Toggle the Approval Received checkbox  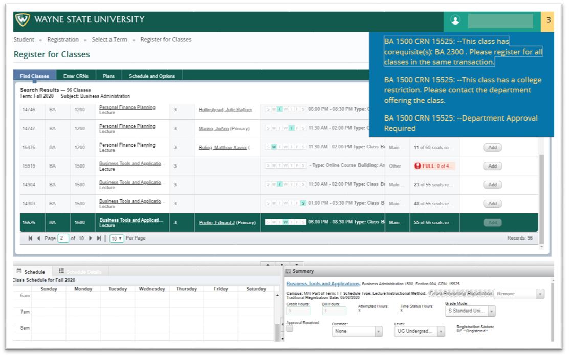(290, 328)
